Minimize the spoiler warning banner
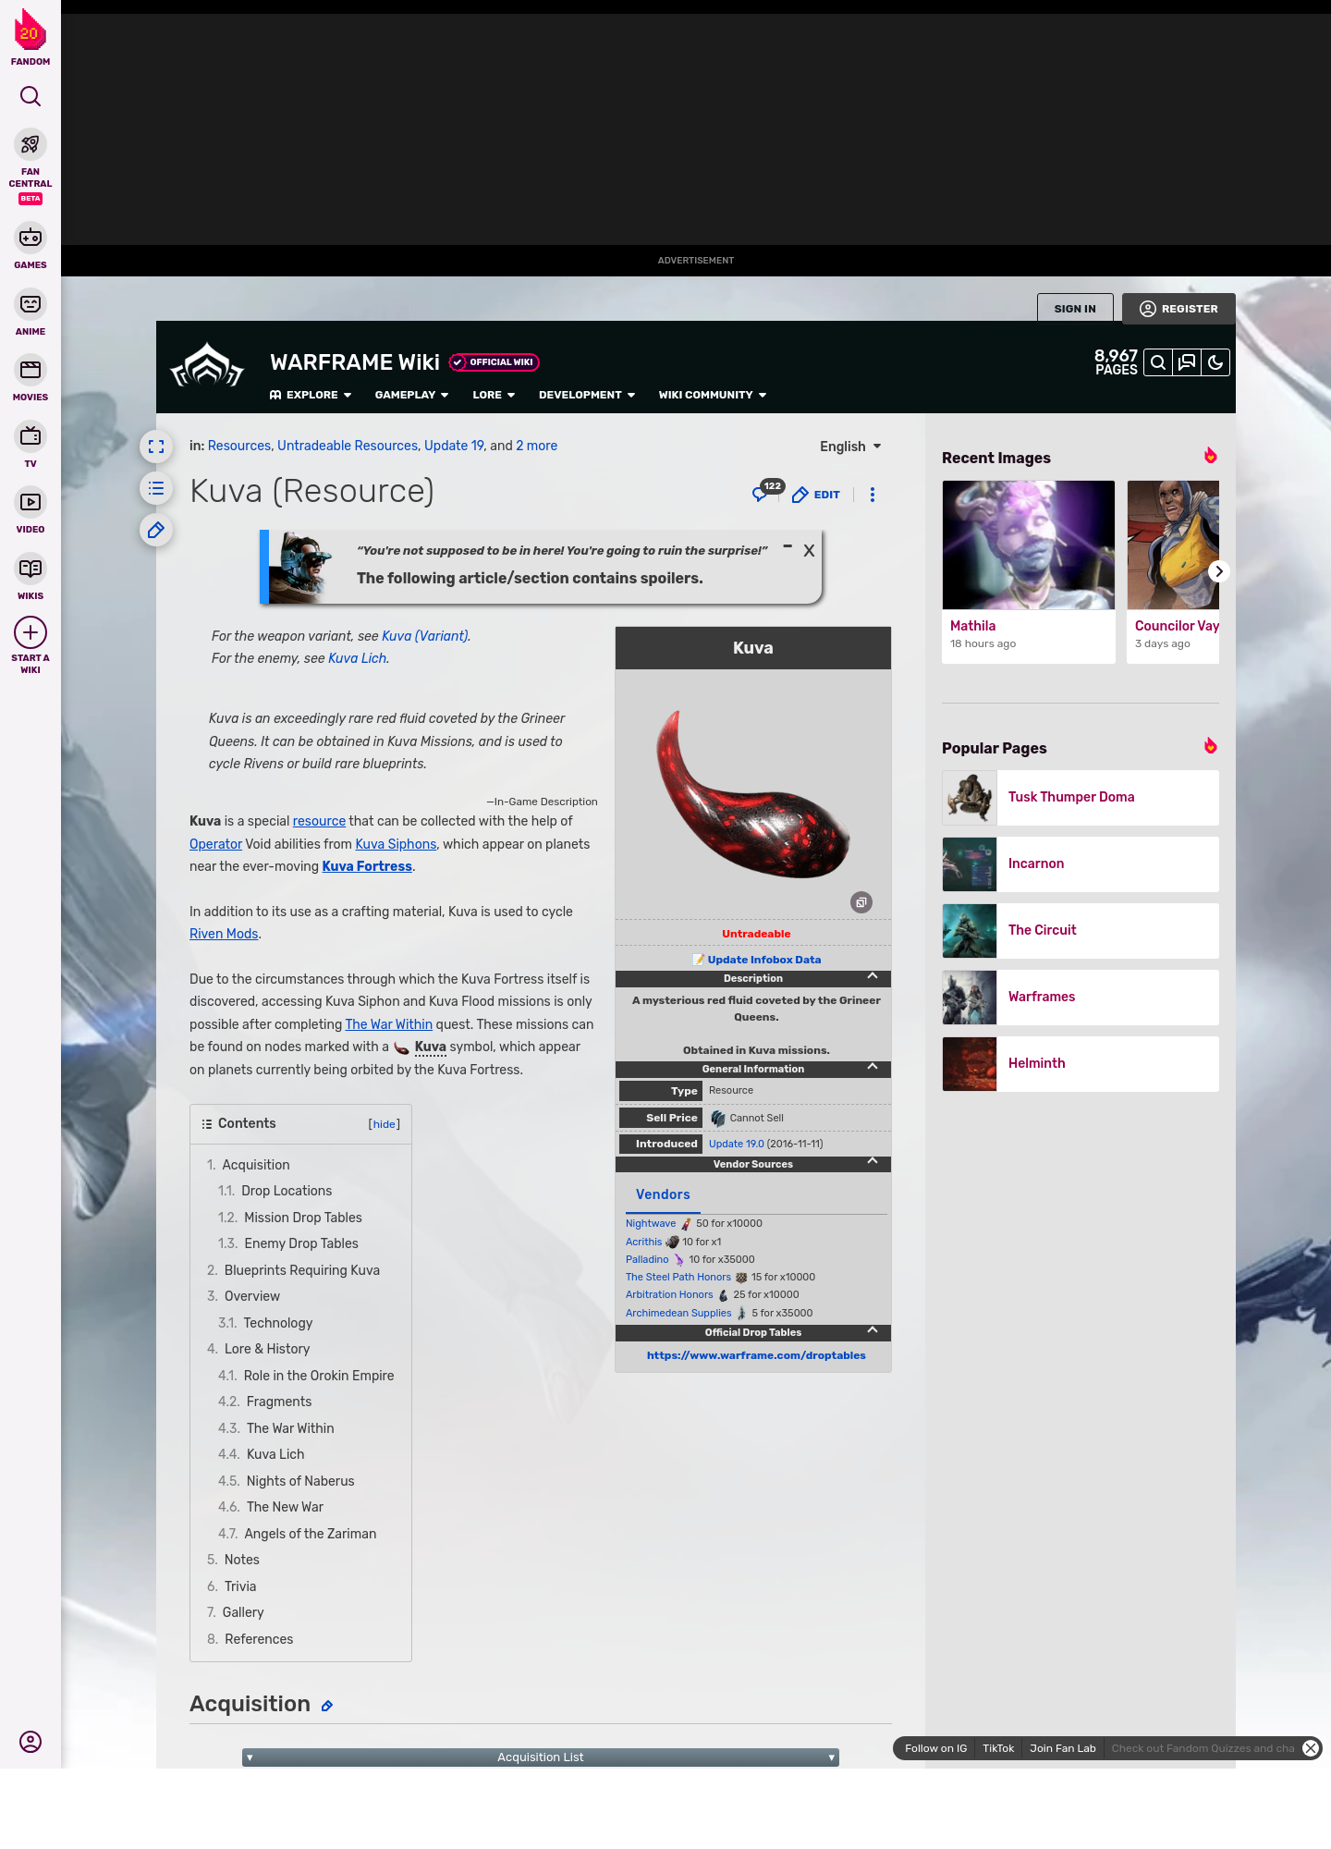Screen dimensions: 1331x1849 pos(788,547)
